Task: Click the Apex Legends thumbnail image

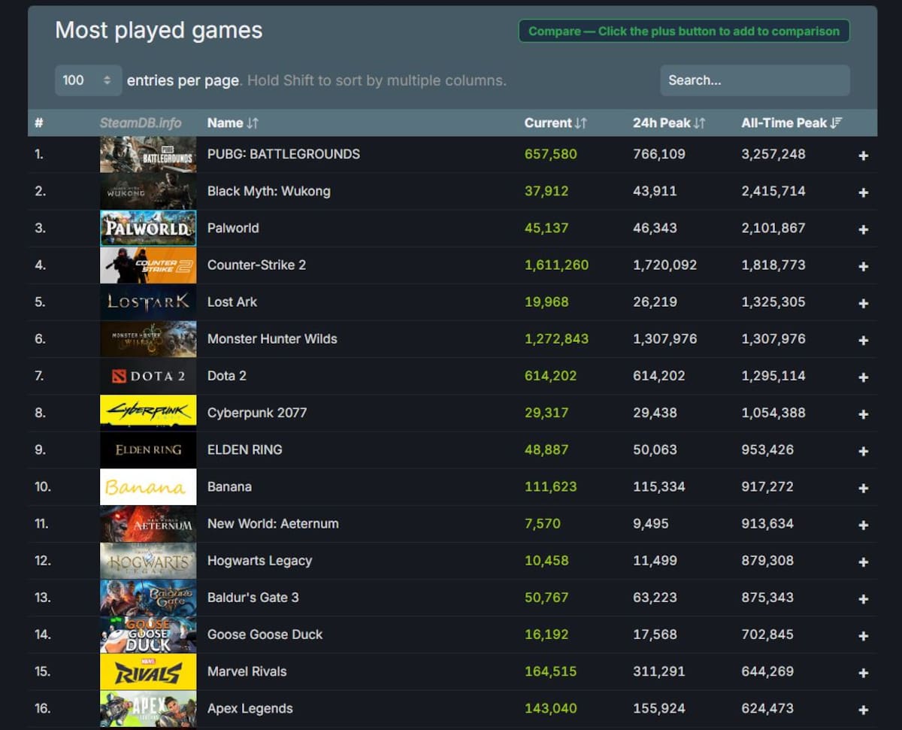Action: pyautogui.click(x=148, y=708)
